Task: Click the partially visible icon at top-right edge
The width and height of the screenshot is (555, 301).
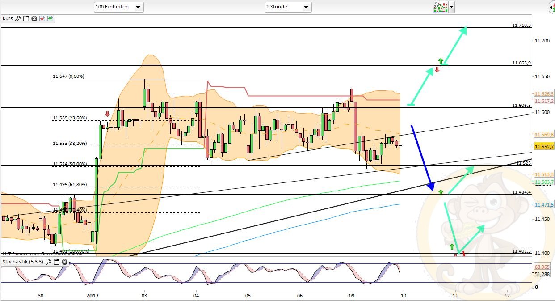Action: point(552,7)
